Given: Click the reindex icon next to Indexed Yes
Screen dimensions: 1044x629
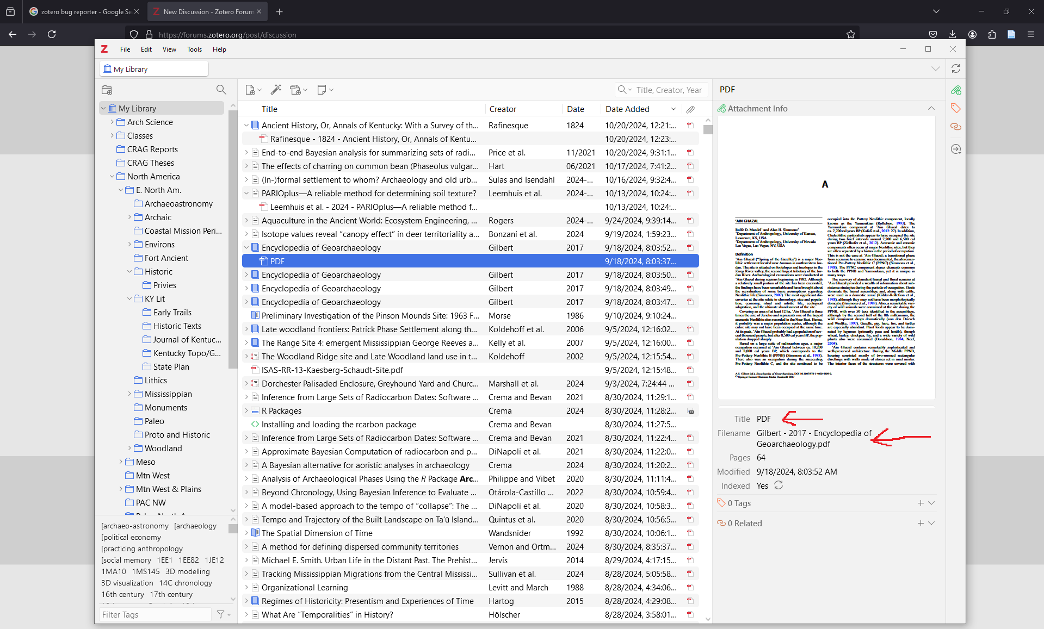Looking at the screenshot, I should (x=779, y=485).
